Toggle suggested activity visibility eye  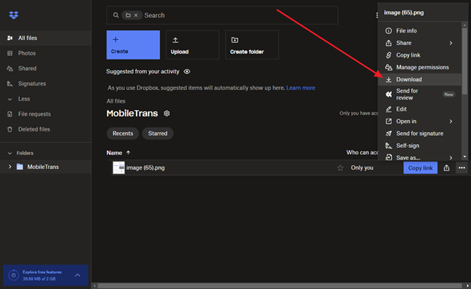tap(187, 72)
